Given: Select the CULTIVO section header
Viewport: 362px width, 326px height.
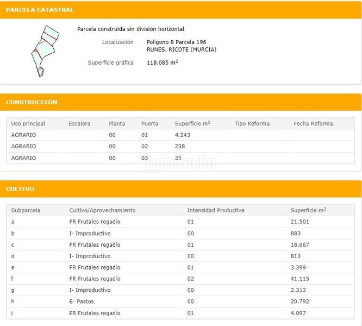Looking at the screenshot, I should [20, 189].
